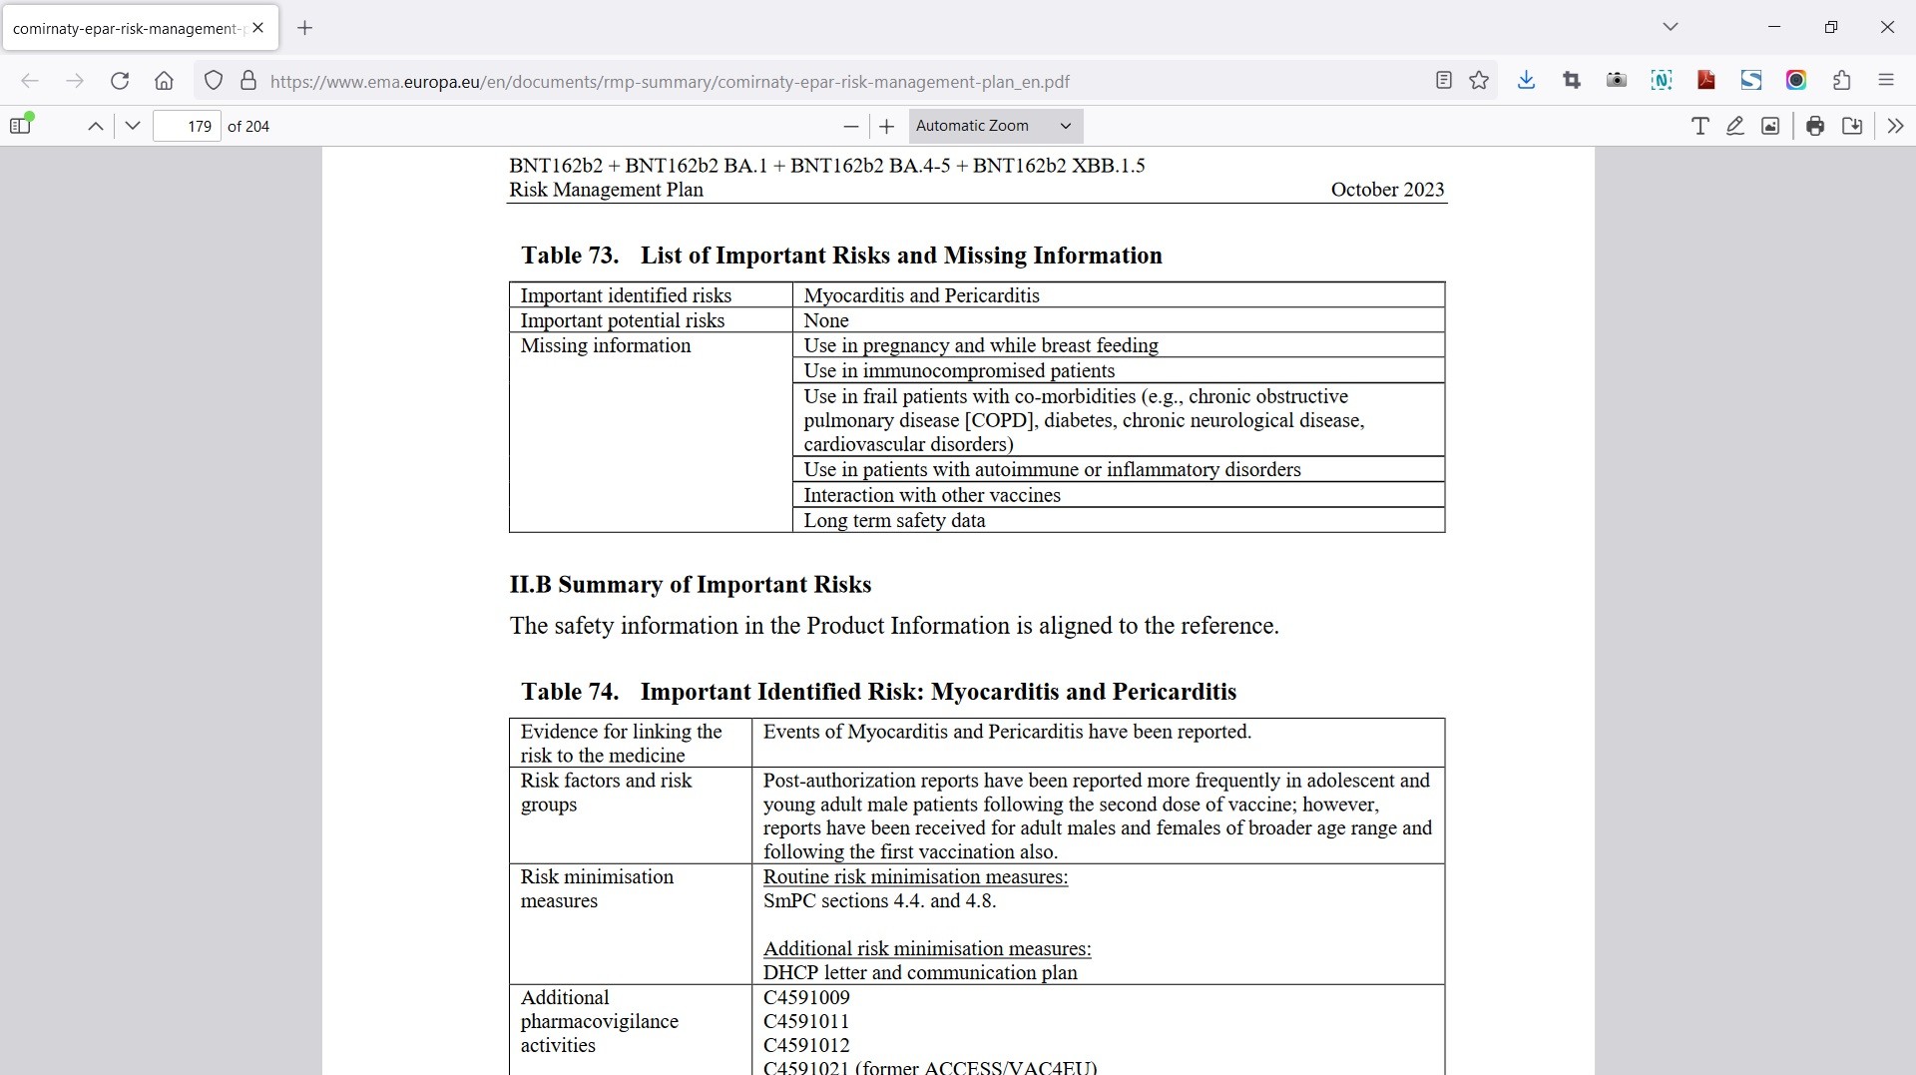Click the page number input field
Image resolution: width=1916 pixels, height=1075 pixels.
point(188,126)
